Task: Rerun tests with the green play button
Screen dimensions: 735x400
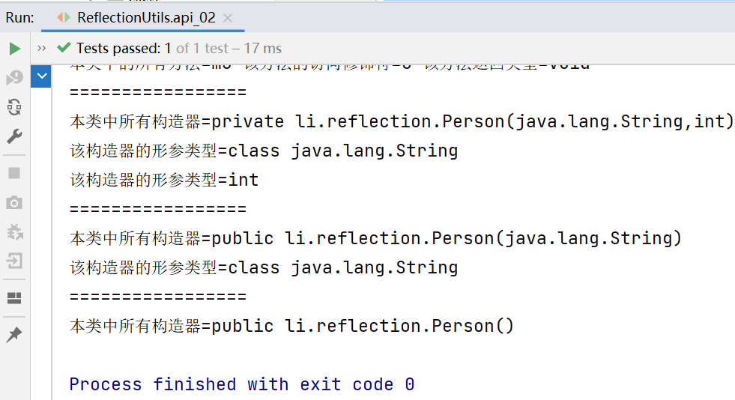Action: tap(14, 49)
